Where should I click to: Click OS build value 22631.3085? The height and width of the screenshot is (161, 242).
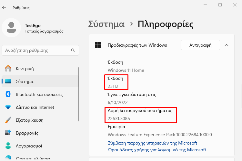tap(119, 118)
